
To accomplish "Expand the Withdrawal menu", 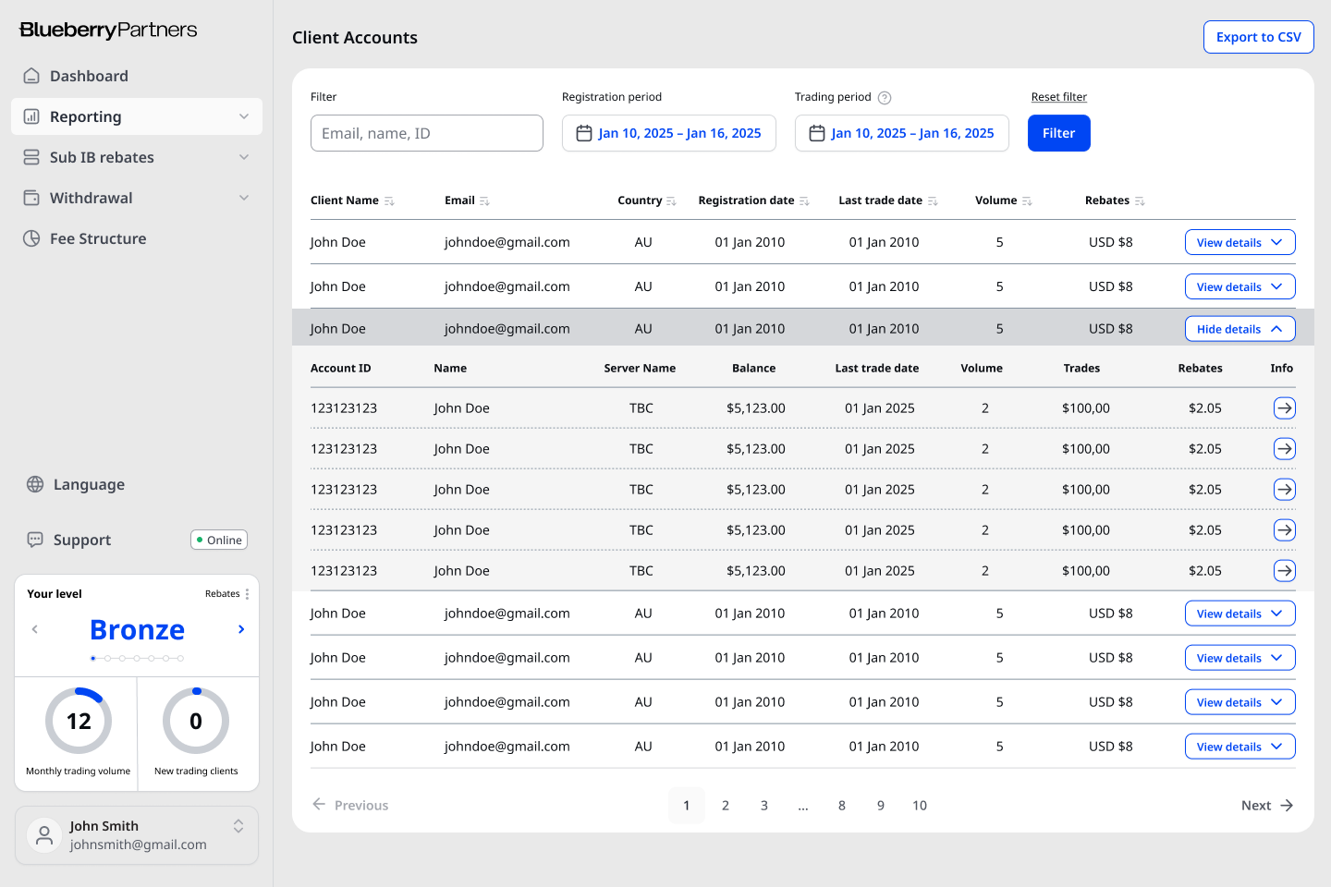I will click(137, 198).
